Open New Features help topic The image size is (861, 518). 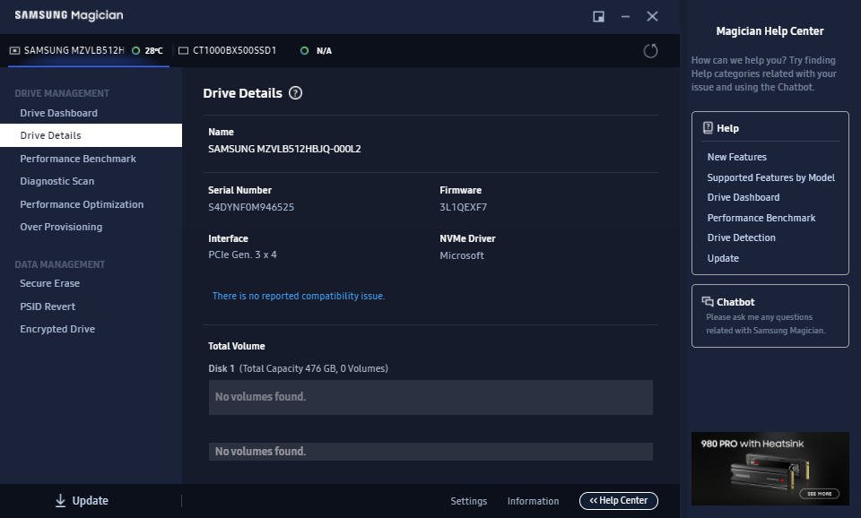coord(736,157)
